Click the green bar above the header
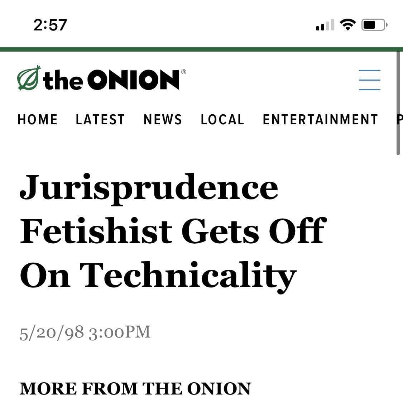Image resolution: width=403 pixels, height=416 pixels. click(x=201, y=49)
